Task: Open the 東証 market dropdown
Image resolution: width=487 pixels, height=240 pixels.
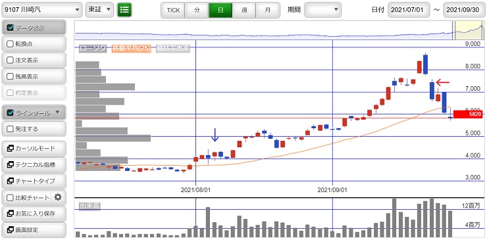Action: point(99,10)
